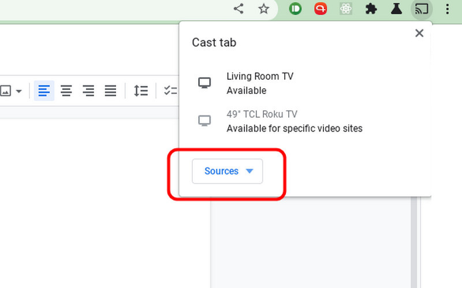
Task: Open the Chrome Labs flask icon
Action: point(396,9)
